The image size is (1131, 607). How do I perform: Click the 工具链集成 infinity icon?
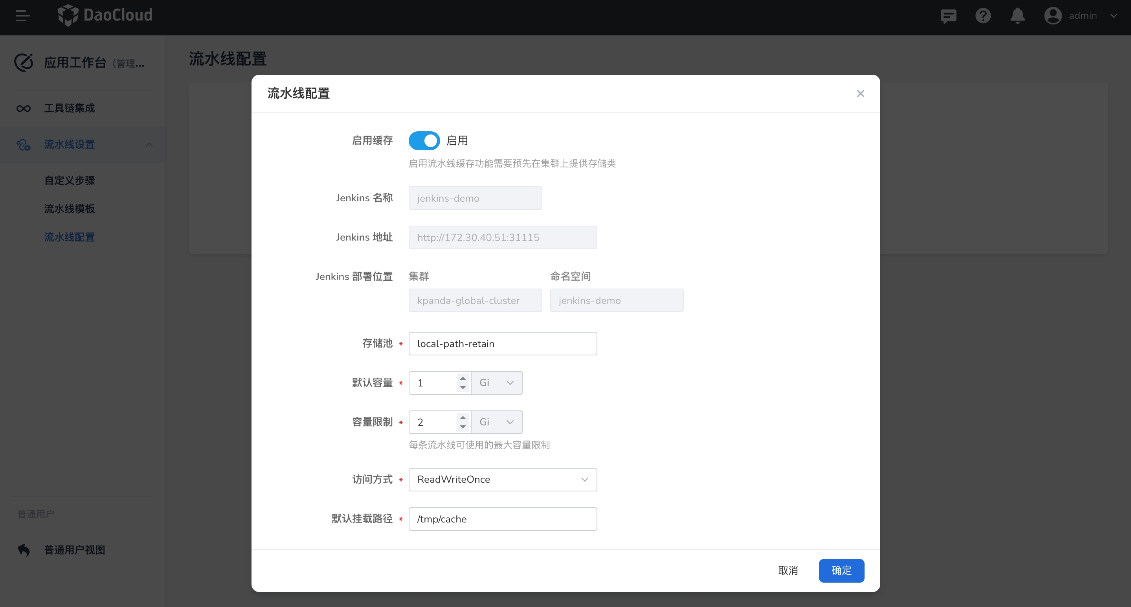23,109
